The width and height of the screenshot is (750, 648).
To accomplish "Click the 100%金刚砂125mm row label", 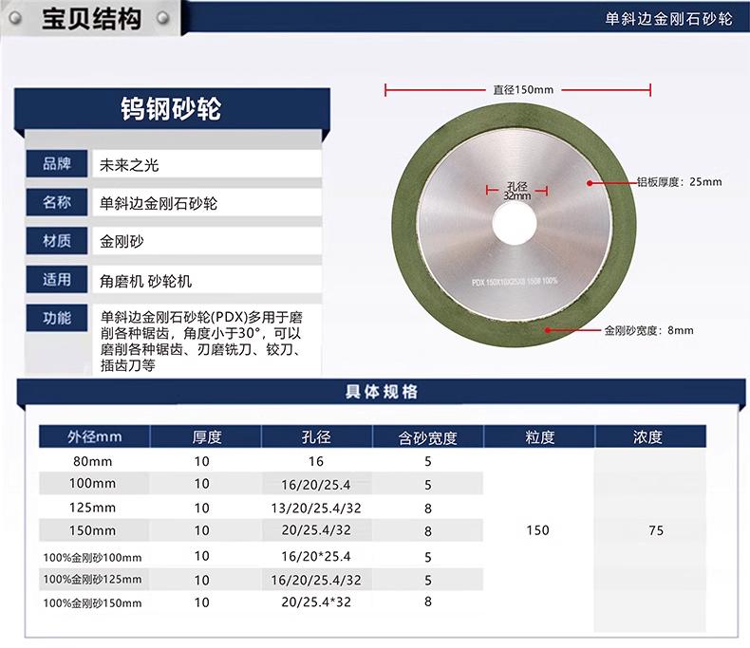I will point(93,579).
